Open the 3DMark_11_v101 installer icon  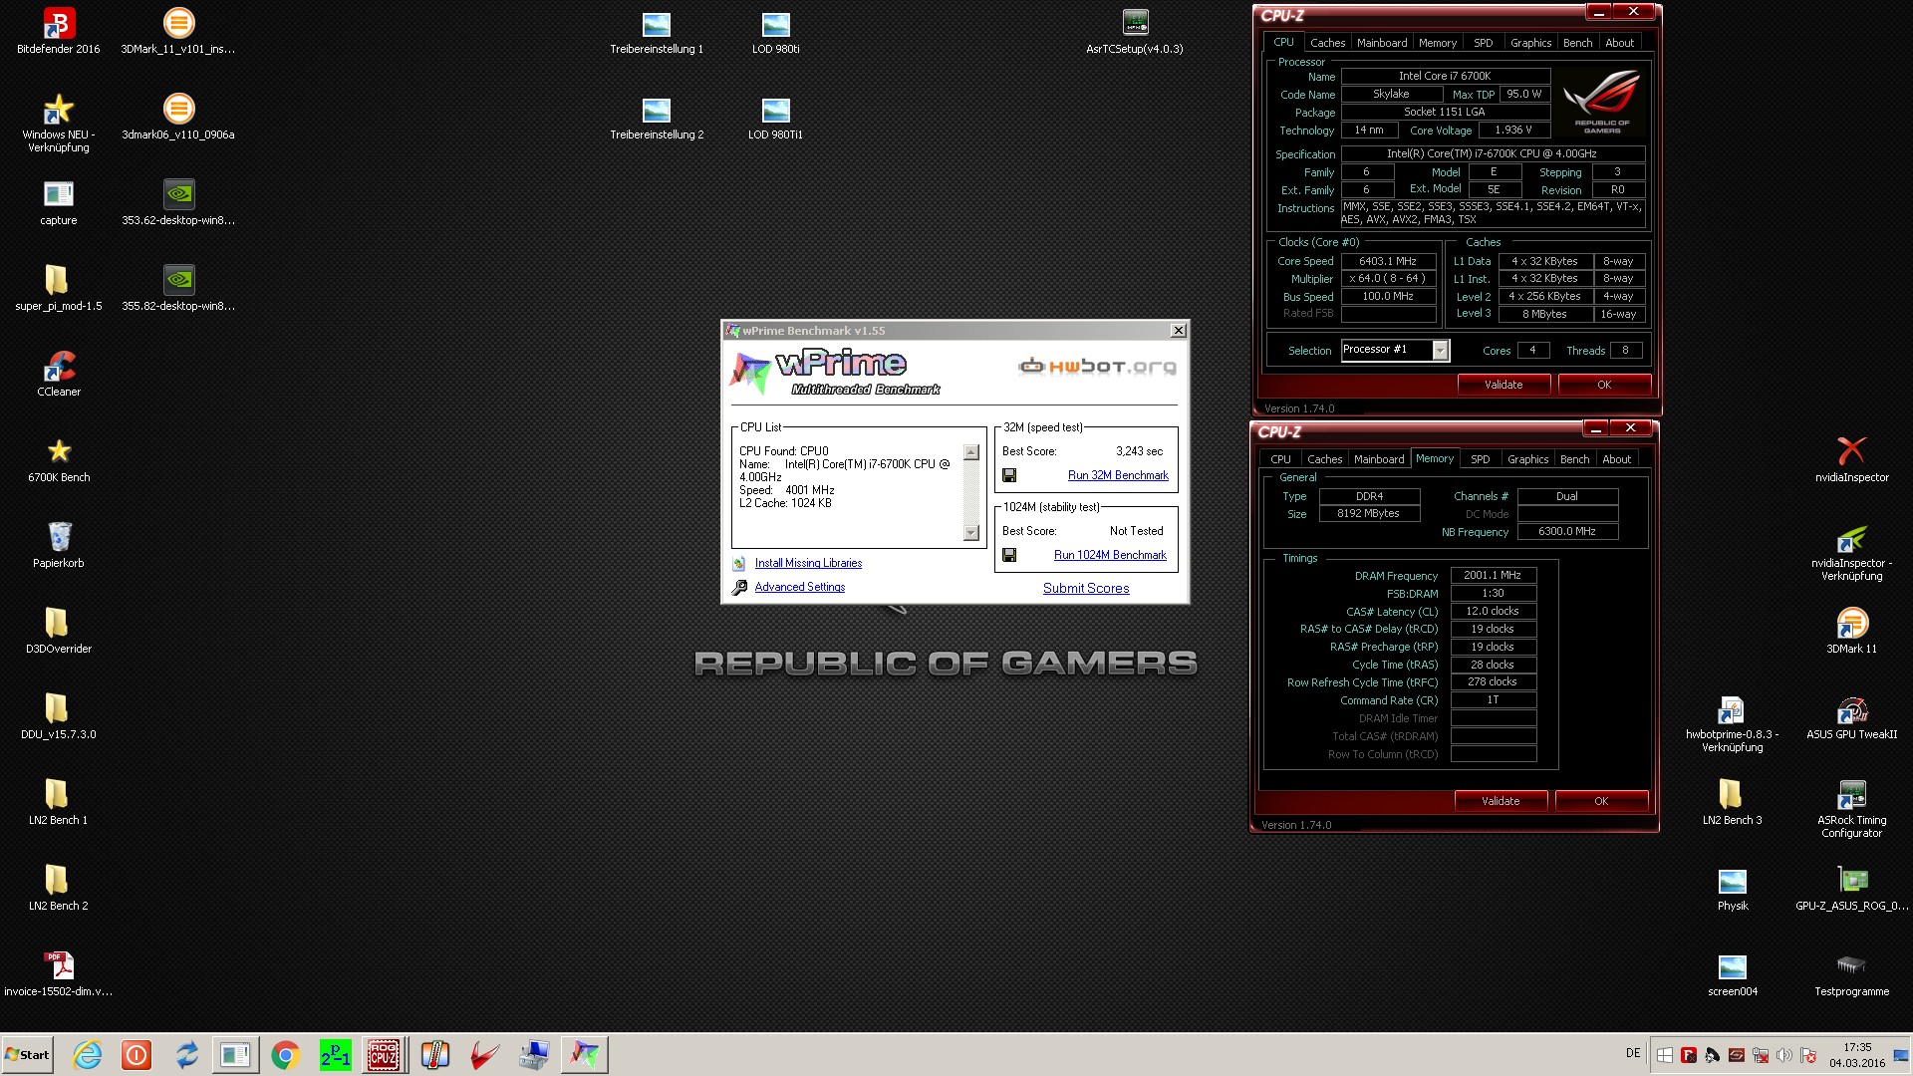(178, 30)
